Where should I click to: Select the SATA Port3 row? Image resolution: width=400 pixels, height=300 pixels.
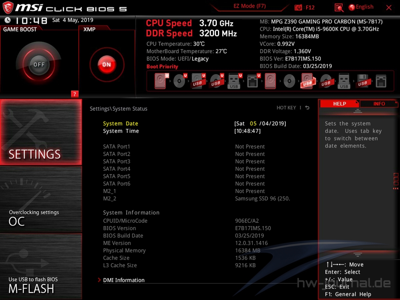click(x=184, y=161)
